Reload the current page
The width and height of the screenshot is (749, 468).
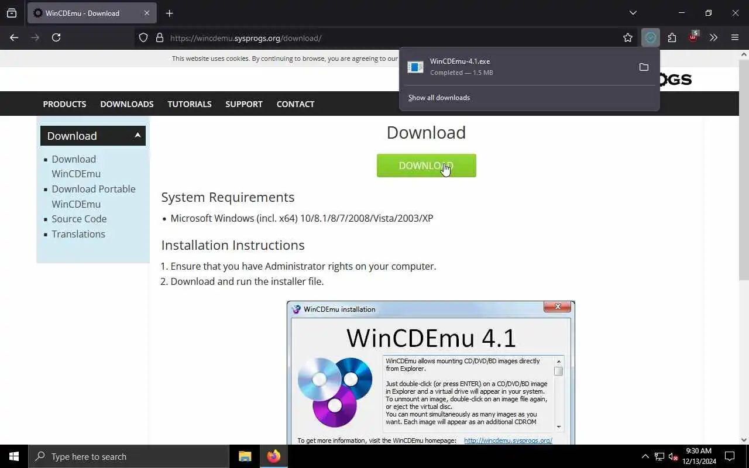coord(56,37)
